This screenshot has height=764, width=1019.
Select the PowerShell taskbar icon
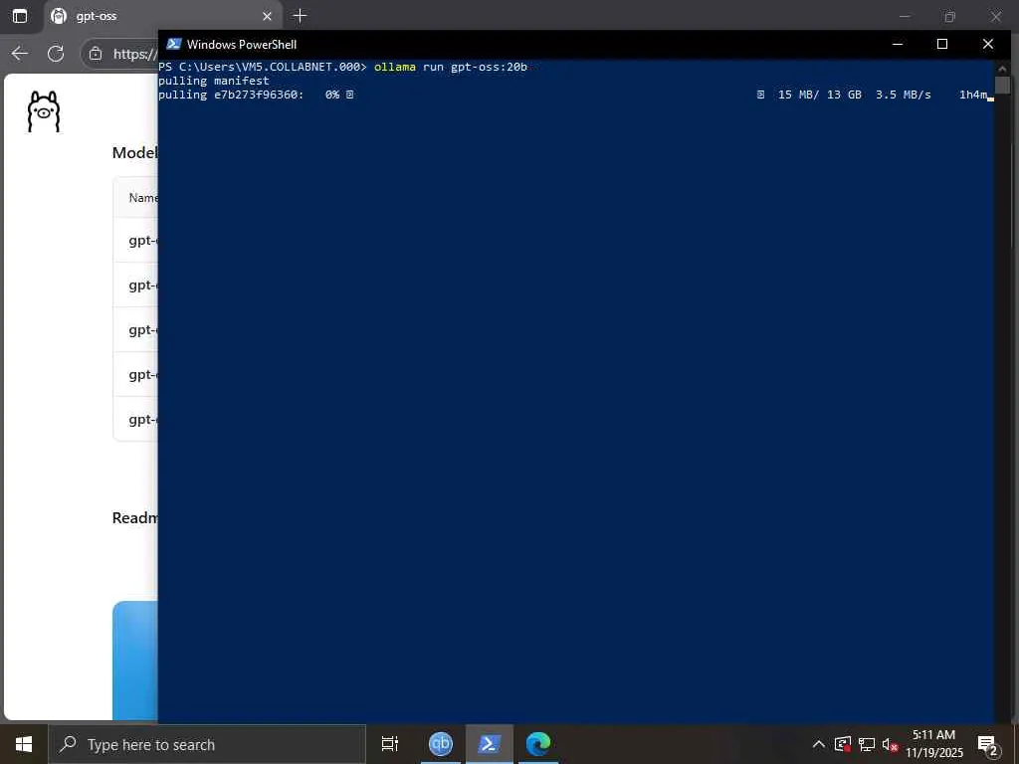pos(490,744)
